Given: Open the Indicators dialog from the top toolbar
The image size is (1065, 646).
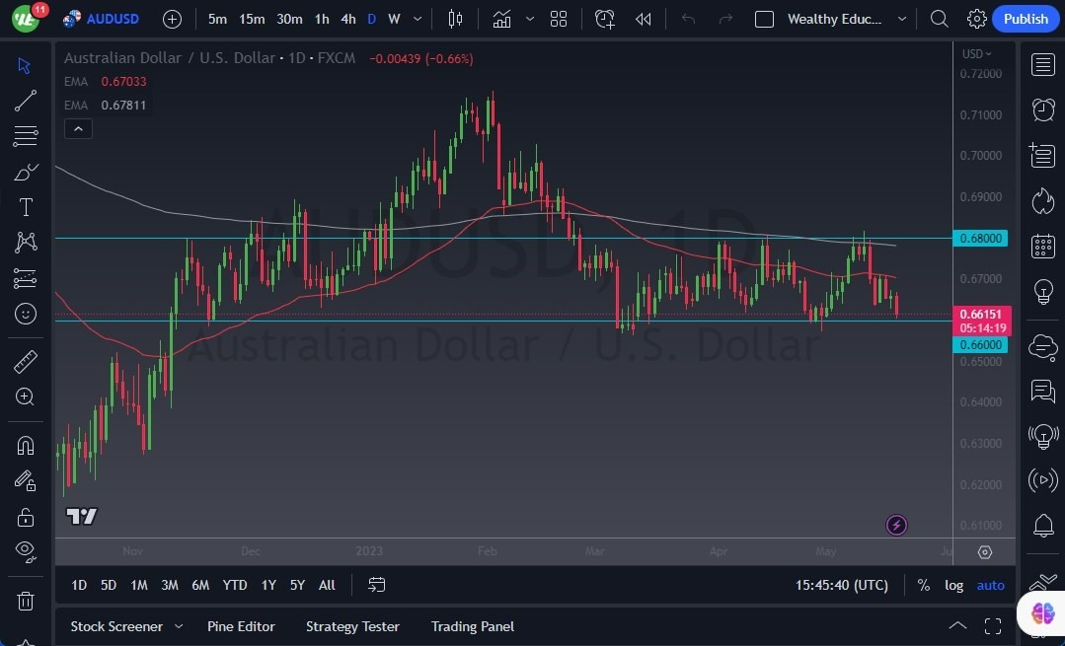Looking at the screenshot, I should pyautogui.click(x=501, y=19).
